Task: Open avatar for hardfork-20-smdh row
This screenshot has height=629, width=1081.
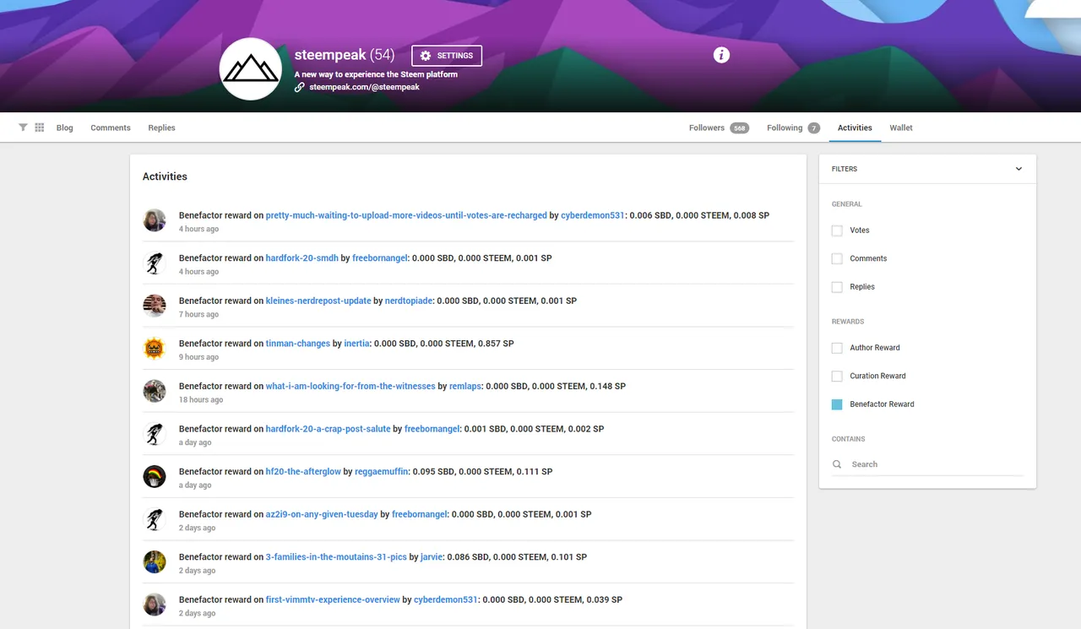Action: pos(155,263)
